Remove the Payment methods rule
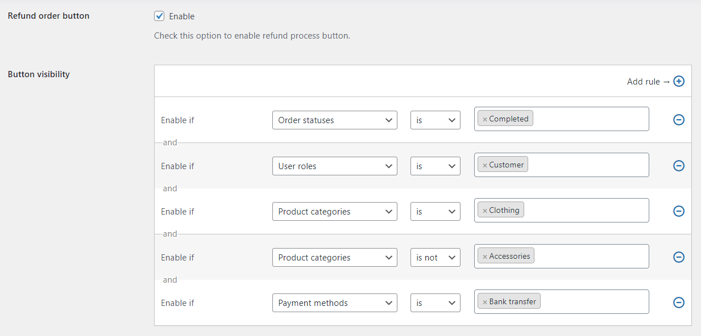 [679, 303]
